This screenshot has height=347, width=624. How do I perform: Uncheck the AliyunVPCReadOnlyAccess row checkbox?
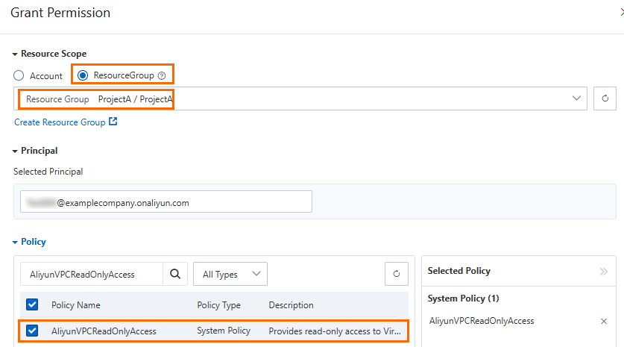32,331
